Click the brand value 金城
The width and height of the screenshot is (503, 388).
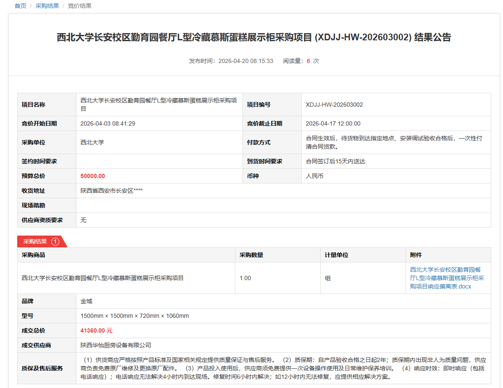click(x=86, y=301)
